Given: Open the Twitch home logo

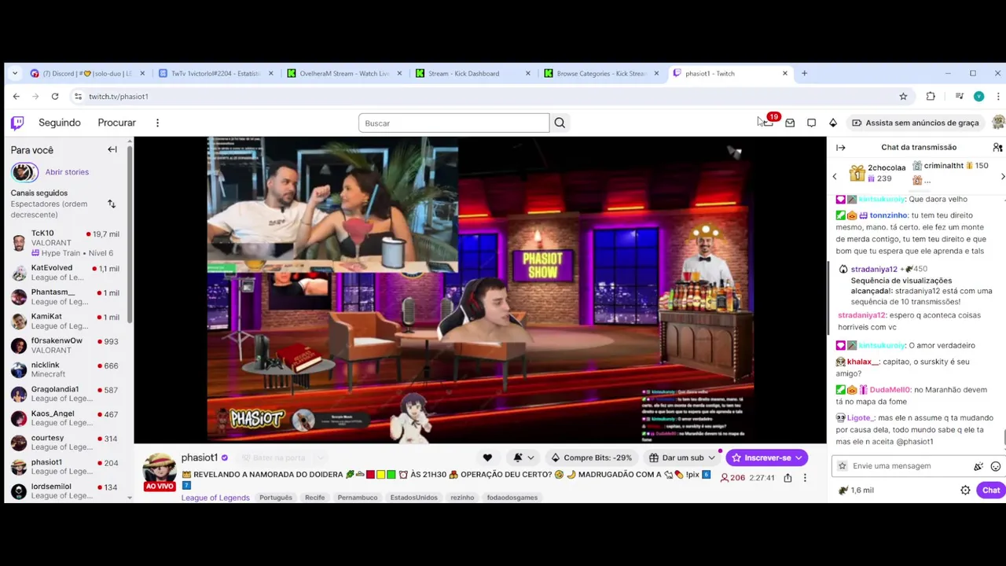Looking at the screenshot, I should point(17,123).
